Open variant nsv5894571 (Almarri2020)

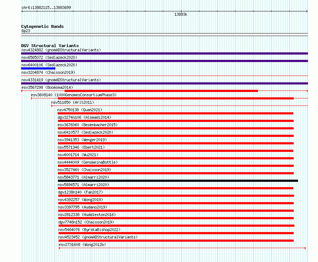(83, 185)
